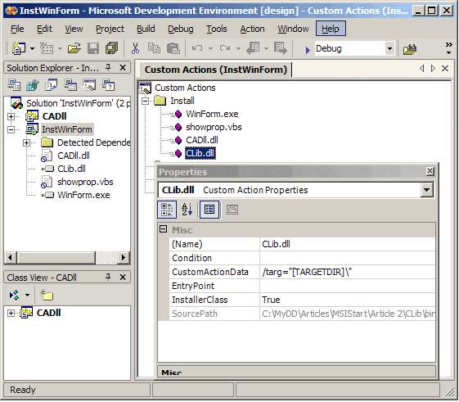This screenshot has width=459, height=402.
Task: Select WinForm.exe under Install folder
Action: 212,114
